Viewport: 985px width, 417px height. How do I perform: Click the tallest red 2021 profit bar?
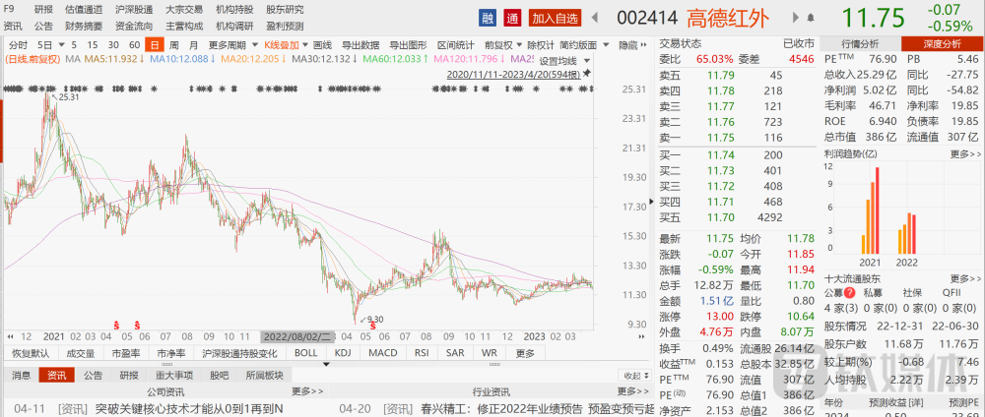point(877,209)
